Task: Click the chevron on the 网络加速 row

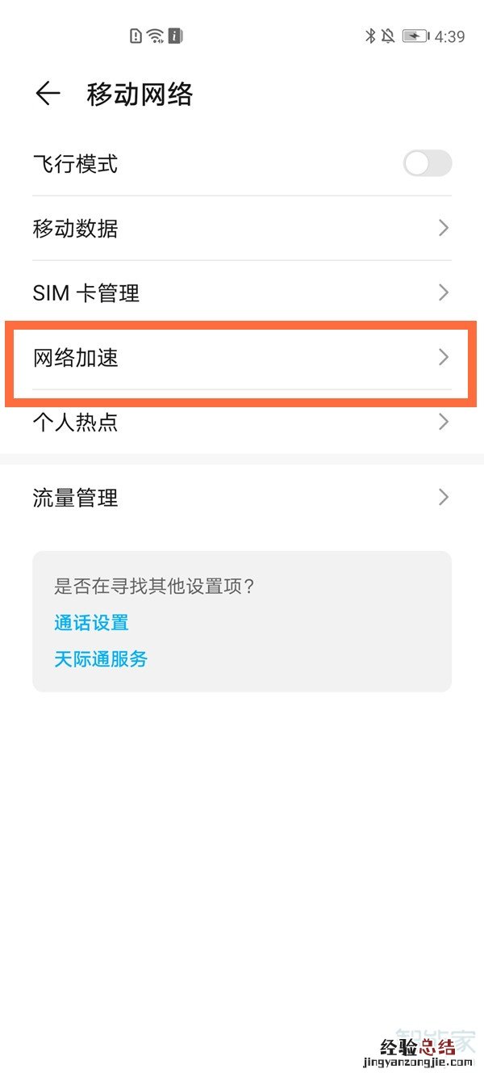Action: pyautogui.click(x=443, y=357)
